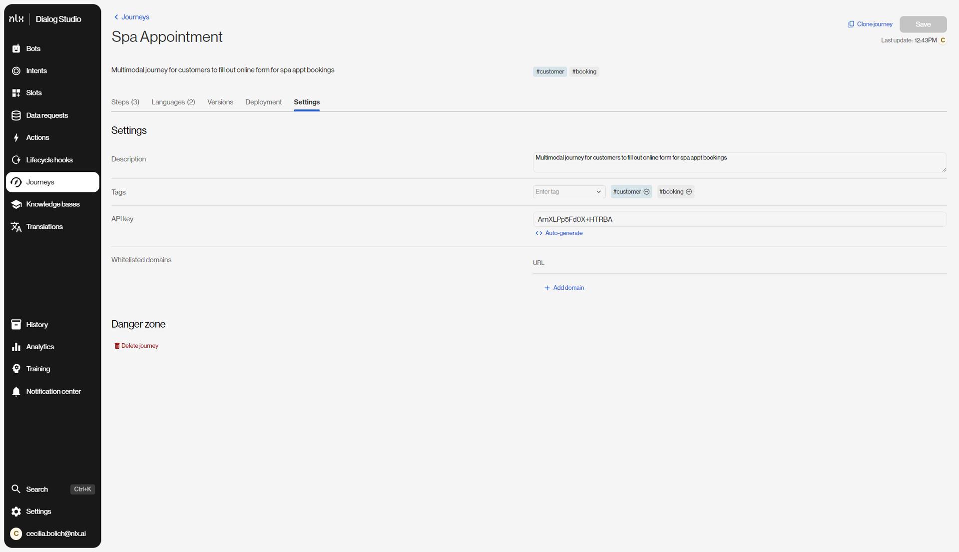Switch to the Steps (3) tab
Viewport: 959px width, 552px height.
pos(125,102)
